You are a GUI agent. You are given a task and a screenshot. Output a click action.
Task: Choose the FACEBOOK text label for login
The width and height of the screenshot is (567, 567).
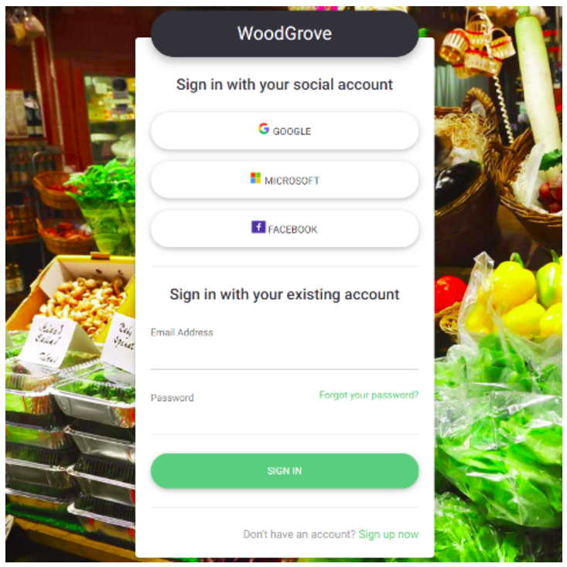[x=292, y=229]
